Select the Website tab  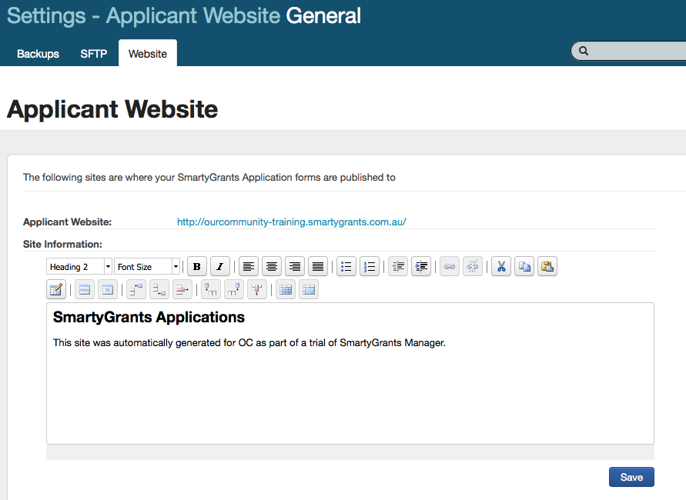[148, 54]
